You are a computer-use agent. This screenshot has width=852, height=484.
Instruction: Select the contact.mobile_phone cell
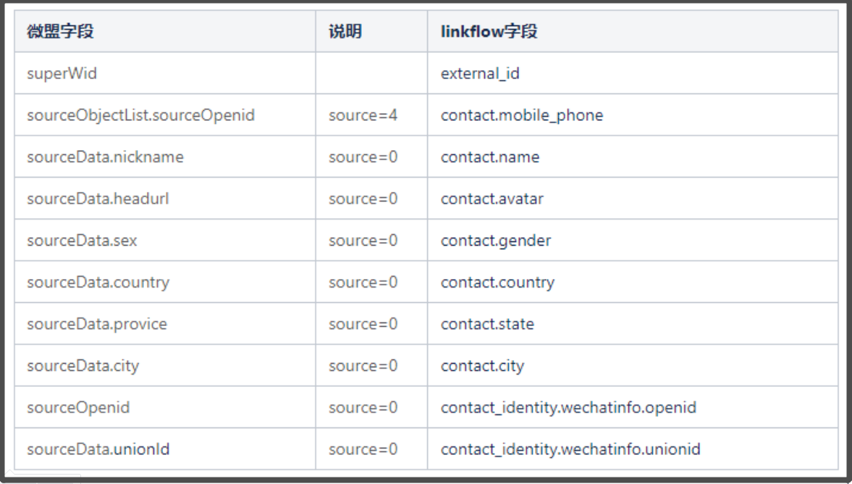pos(633,115)
